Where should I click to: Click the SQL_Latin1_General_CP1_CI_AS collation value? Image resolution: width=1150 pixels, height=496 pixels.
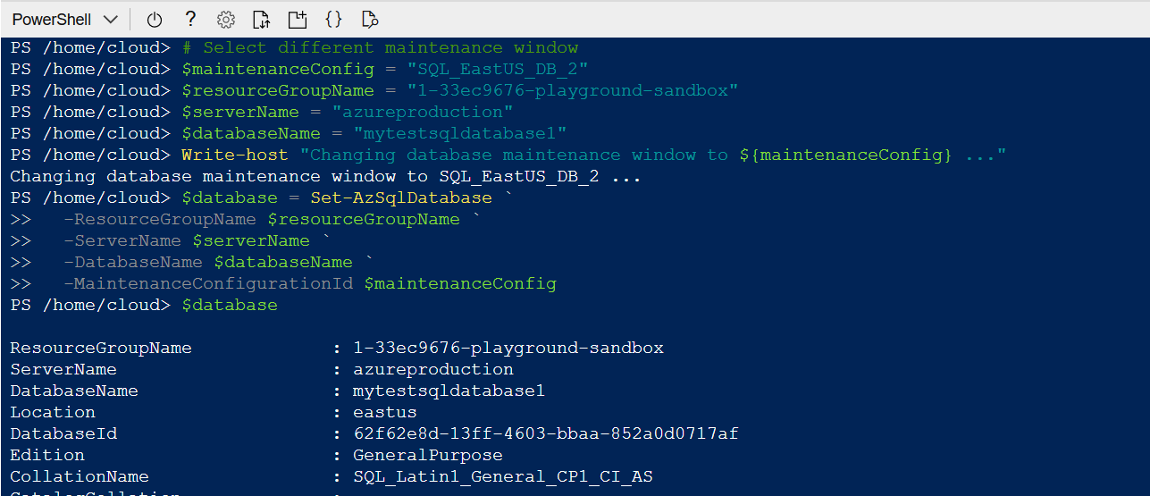point(502,476)
